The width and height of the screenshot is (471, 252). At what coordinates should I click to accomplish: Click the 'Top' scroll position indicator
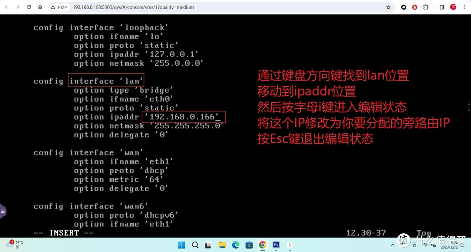[x=423, y=233]
